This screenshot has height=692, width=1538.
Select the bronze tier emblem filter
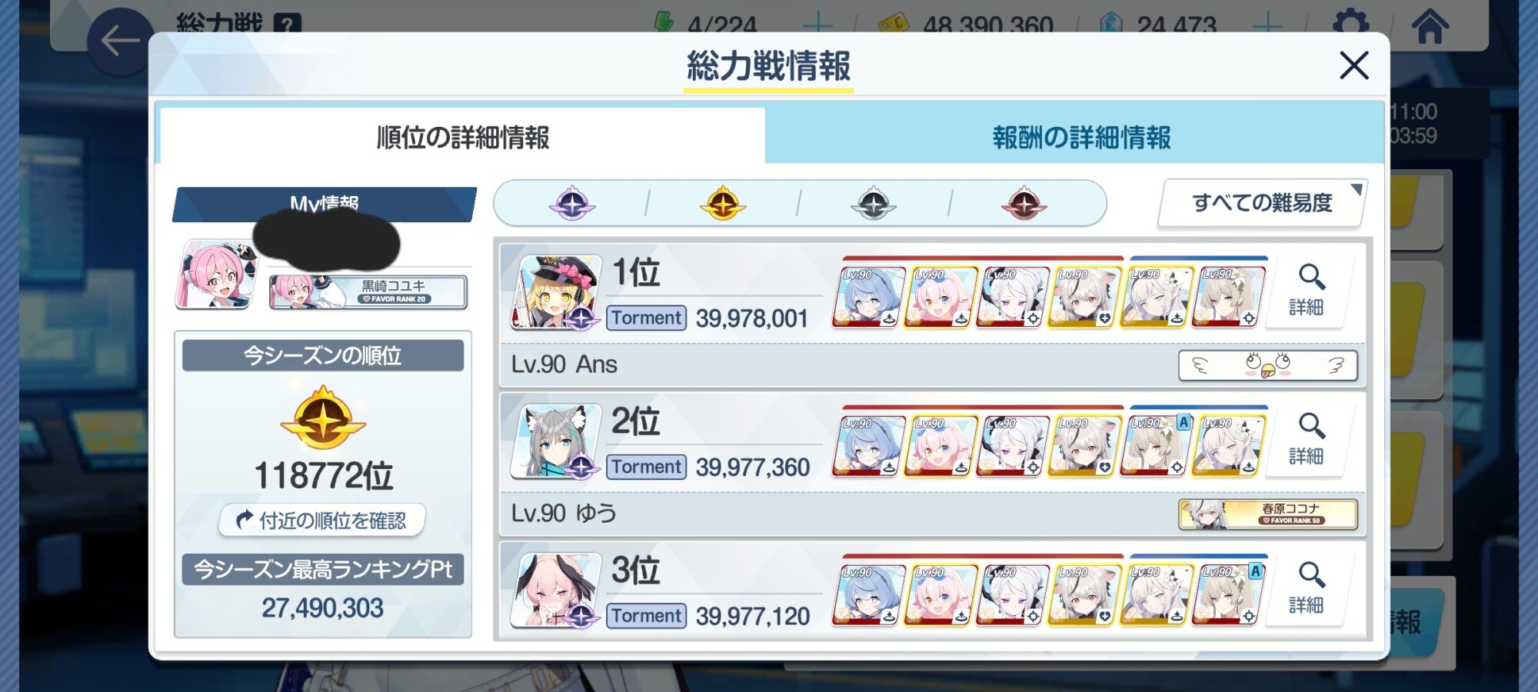tap(1024, 204)
